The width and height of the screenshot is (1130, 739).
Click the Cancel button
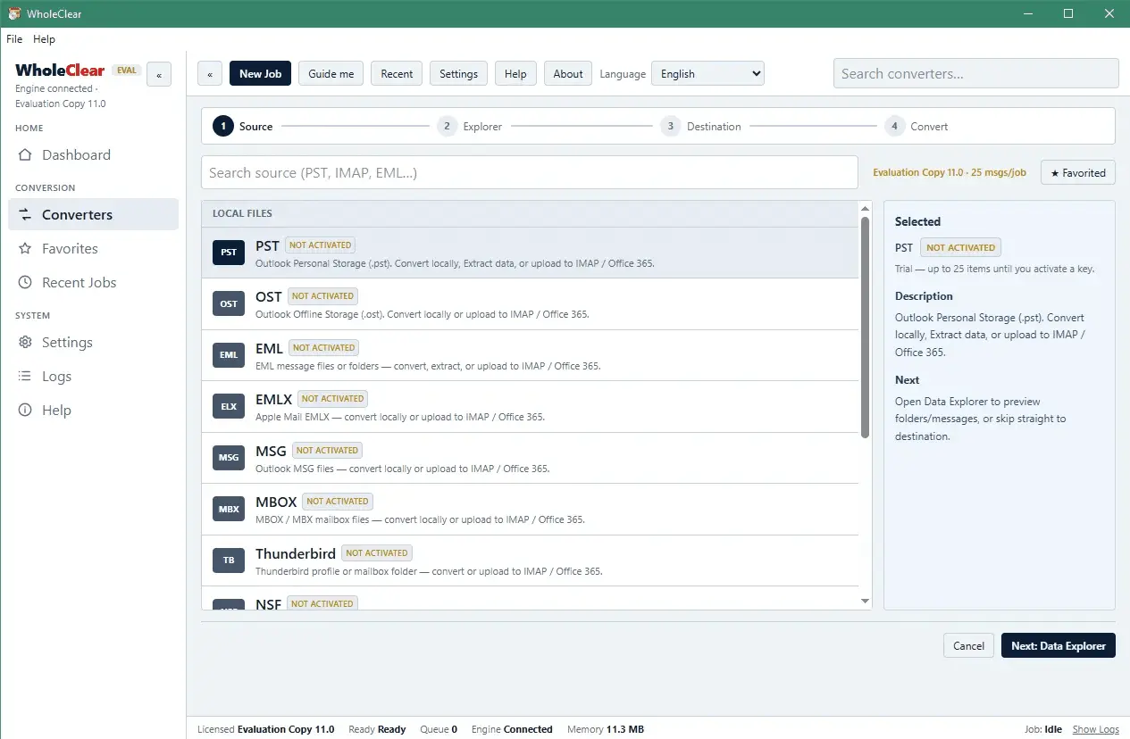(968, 646)
